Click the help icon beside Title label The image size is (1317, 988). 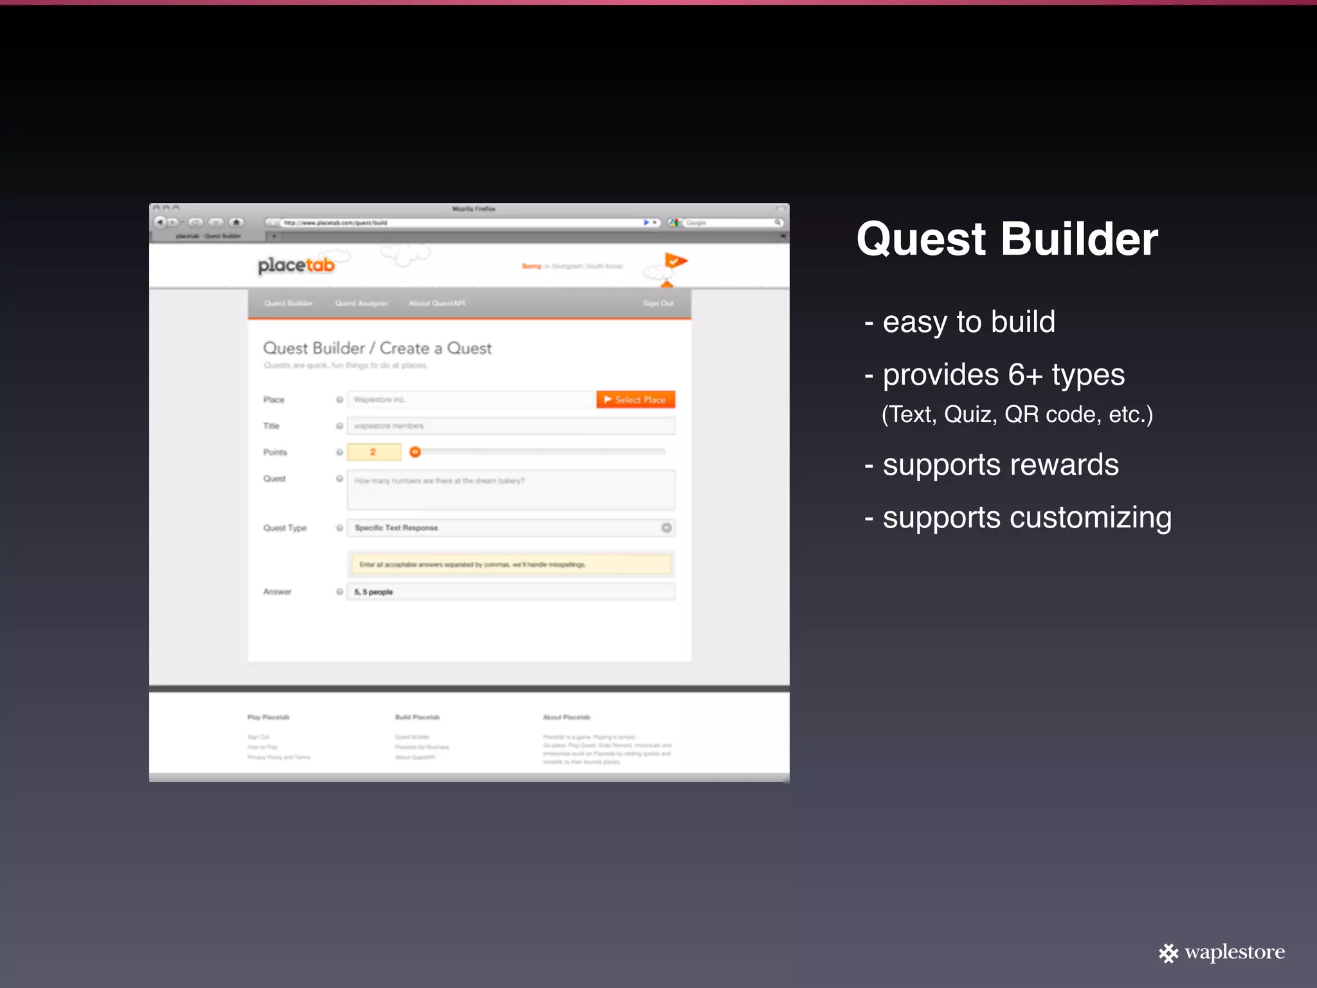click(x=339, y=426)
